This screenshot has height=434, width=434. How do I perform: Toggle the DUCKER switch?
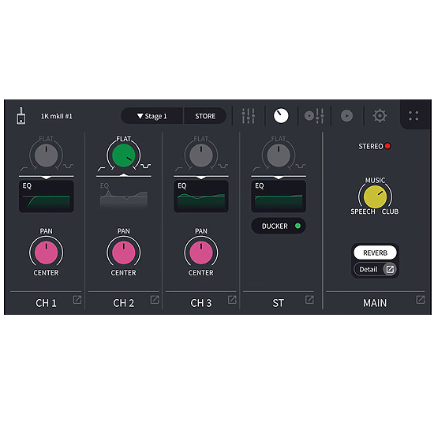coord(279,226)
